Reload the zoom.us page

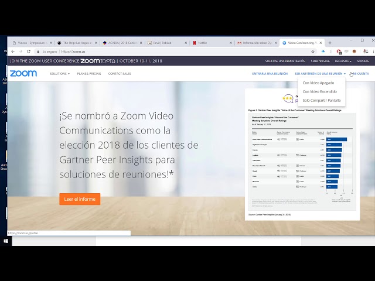(29, 52)
